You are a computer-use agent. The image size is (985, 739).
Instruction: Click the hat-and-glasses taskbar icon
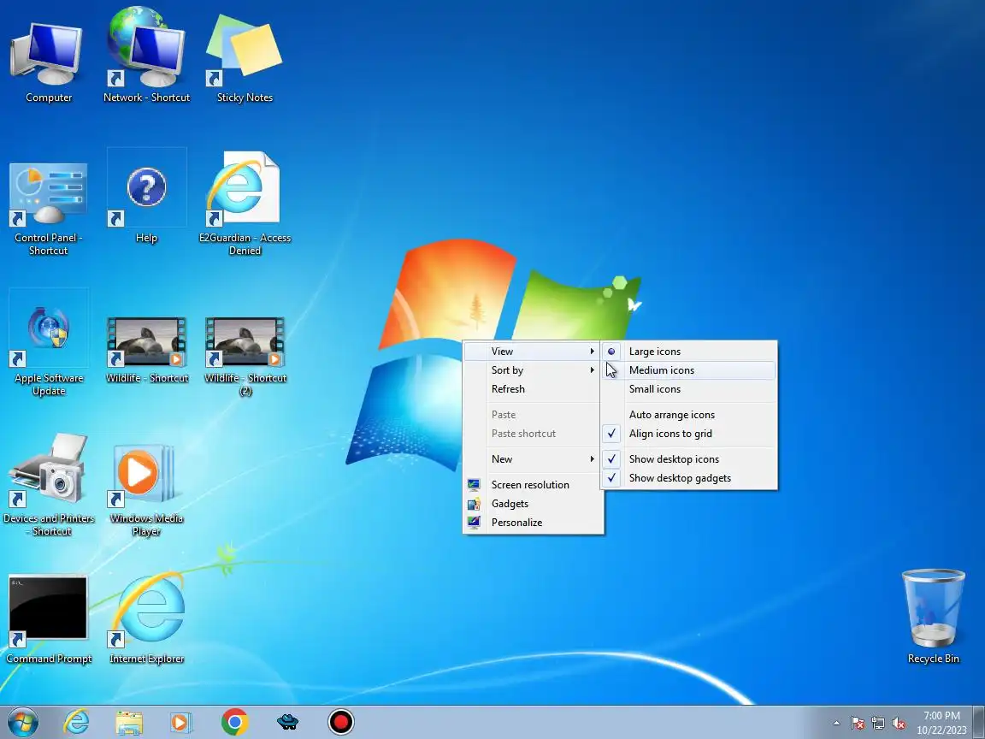[x=287, y=722]
